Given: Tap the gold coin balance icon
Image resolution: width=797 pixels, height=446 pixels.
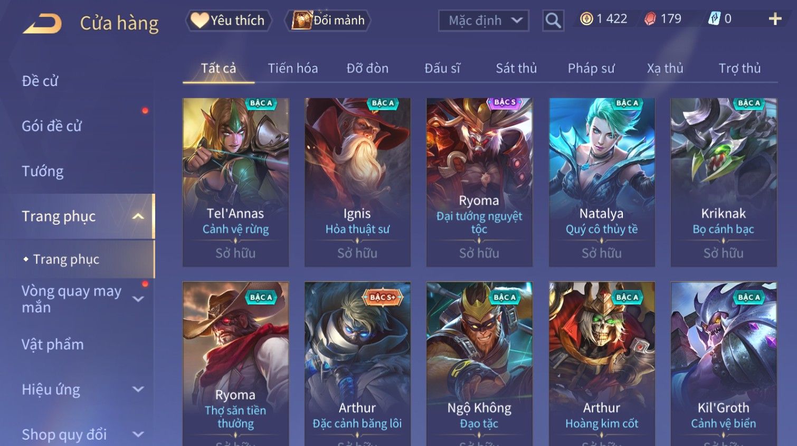Looking at the screenshot, I should [586, 19].
